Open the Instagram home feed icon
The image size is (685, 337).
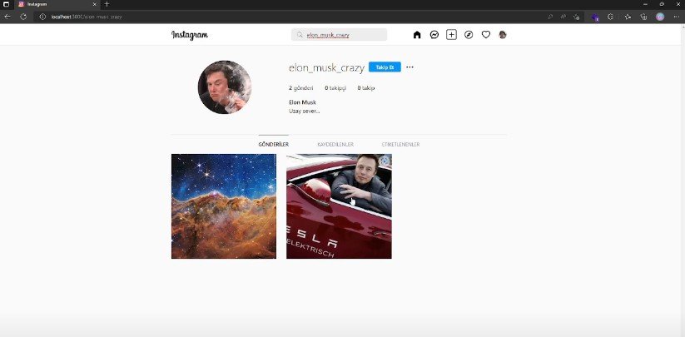click(x=417, y=34)
